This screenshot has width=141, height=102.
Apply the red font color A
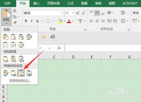pyautogui.click(x=69, y=21)
